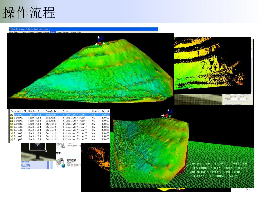
Task: Open the Window menu
Action: pos(73,32)
